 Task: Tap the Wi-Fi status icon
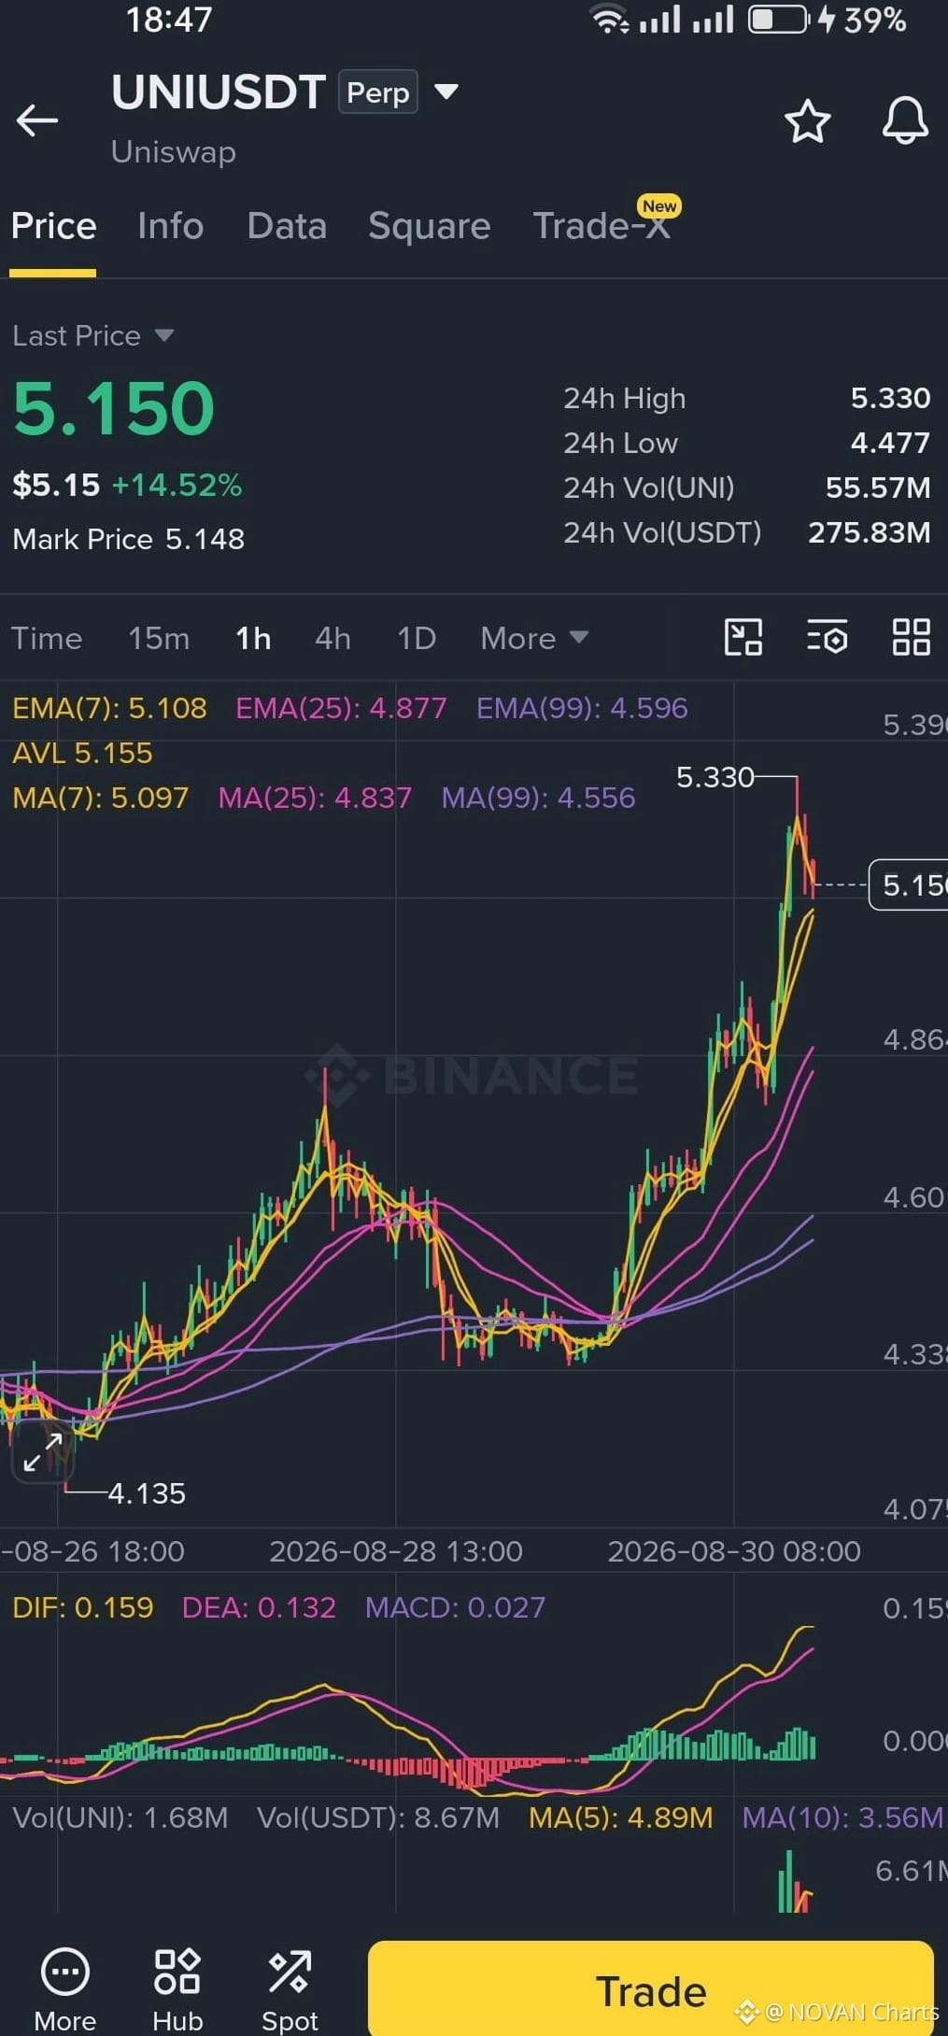point(610,20)
